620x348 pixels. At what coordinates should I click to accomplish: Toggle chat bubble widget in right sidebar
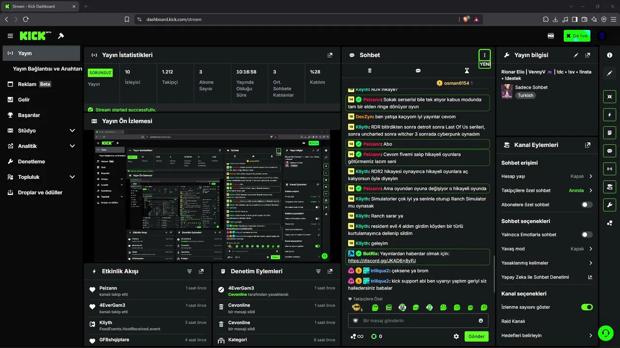pos(609,151)
